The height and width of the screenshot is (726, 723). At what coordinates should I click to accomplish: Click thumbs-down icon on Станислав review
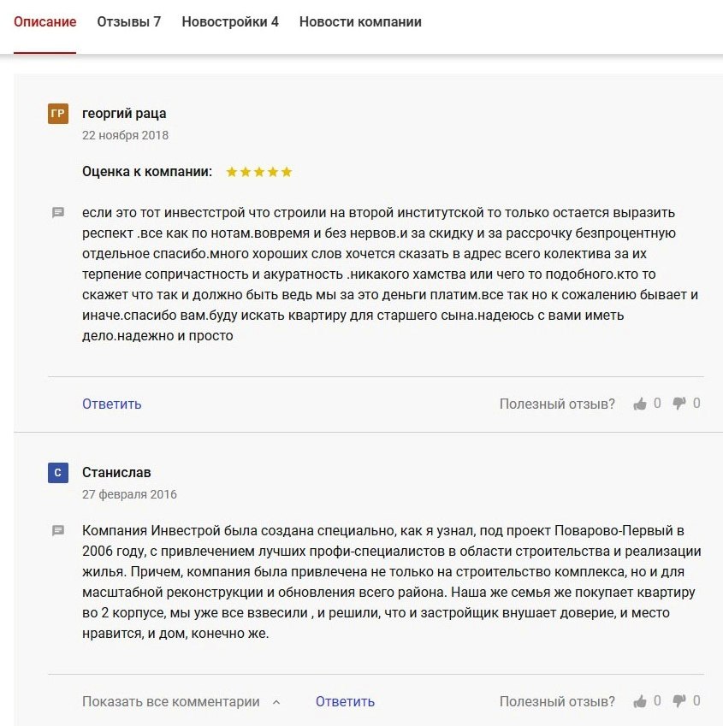click(679, 701)
